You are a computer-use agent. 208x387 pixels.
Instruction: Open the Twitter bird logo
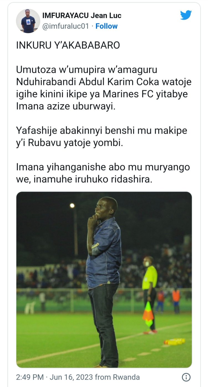pos(186,15)
